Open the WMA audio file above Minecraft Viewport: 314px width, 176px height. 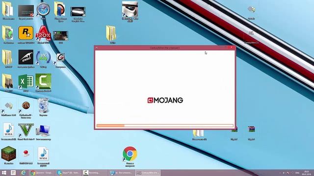[9, 130]
